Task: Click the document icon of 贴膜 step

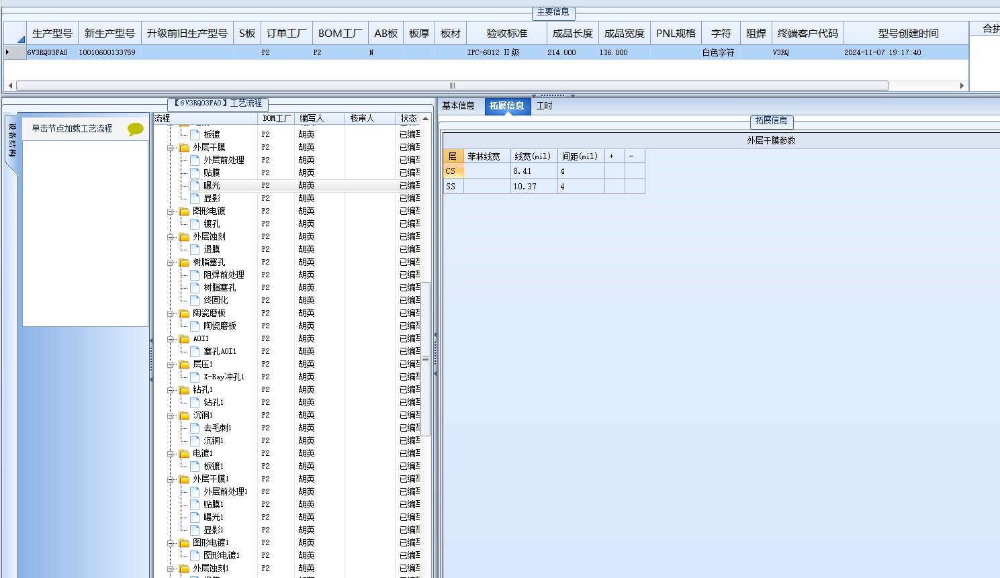Action: tap(195, 173)
